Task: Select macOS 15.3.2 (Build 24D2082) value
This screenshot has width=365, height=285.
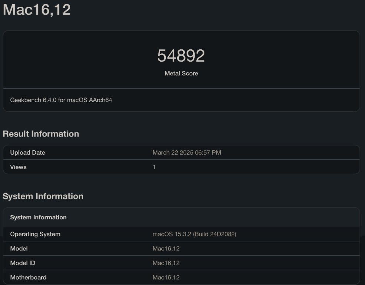Action: pos(194,234)
